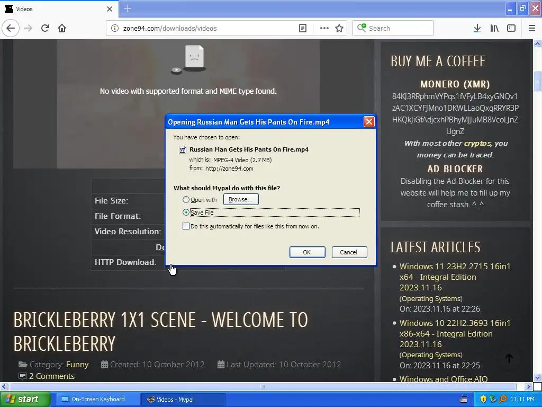Open Brickleberry 1x1 Scene article heading

[161, 332]
